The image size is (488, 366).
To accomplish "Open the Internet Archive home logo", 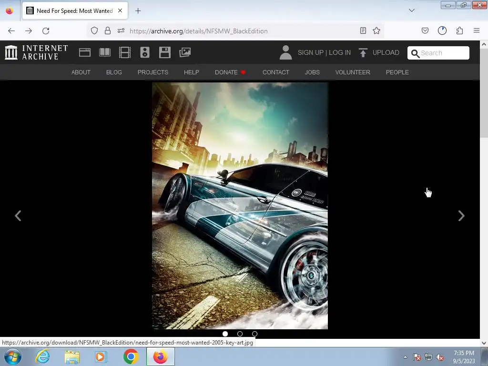I will click(36, 52).
